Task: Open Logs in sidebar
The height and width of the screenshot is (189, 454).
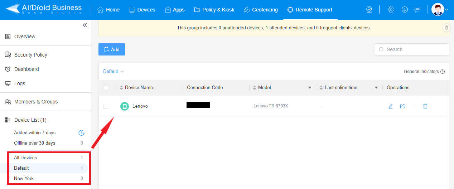Action: tap(20, 83)
